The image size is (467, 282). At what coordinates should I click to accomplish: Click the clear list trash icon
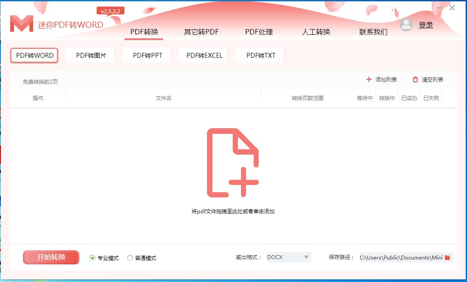click(x=414, y=79)
